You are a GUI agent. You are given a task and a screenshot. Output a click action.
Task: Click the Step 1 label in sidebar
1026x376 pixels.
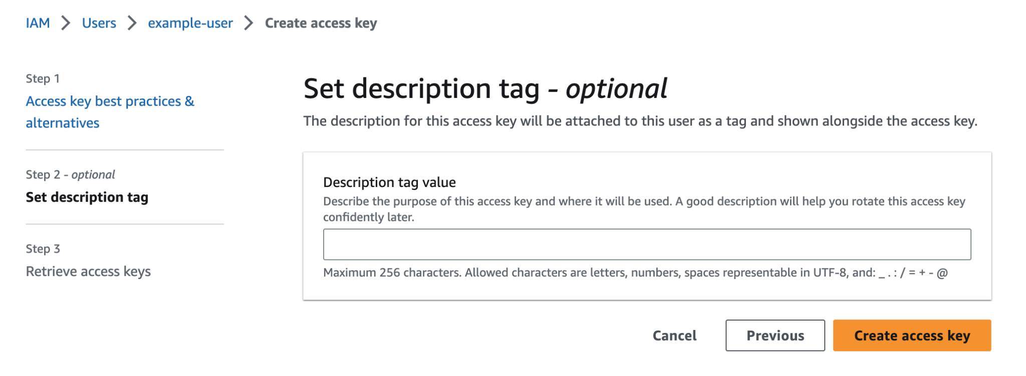43,78
